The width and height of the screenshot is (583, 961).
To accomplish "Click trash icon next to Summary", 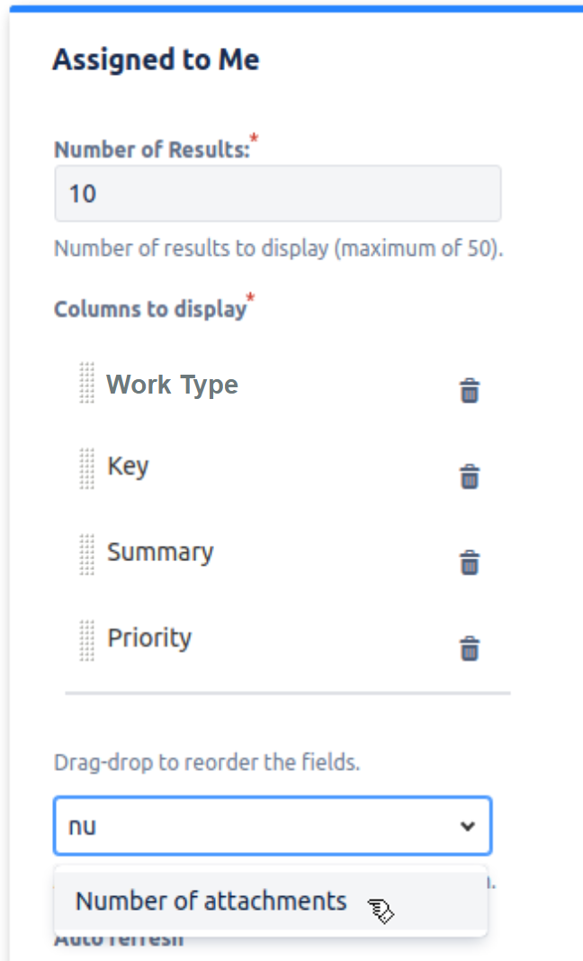I will click(470, 563).
